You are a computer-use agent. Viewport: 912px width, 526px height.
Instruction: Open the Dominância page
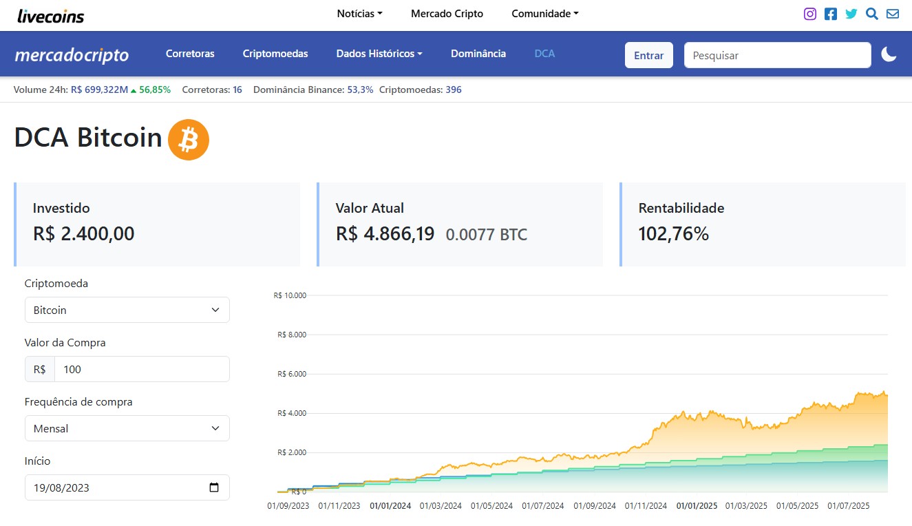click(x=478, y=54)
